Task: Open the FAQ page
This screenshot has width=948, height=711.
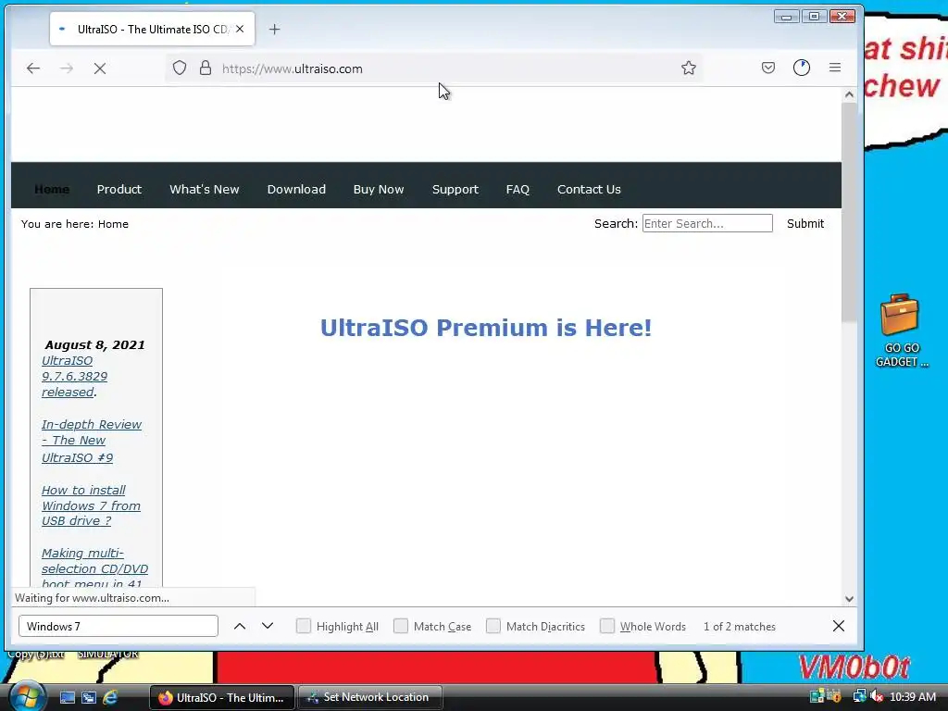Action: coord(518,189)
